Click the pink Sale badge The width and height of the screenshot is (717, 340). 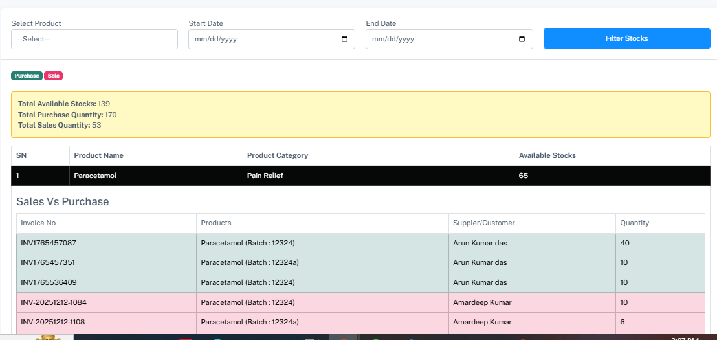tap(54, 76)
